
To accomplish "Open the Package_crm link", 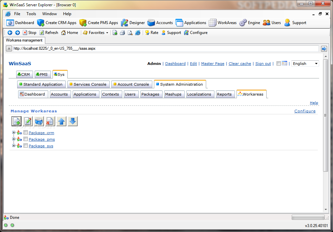I will tap(41, 133).
